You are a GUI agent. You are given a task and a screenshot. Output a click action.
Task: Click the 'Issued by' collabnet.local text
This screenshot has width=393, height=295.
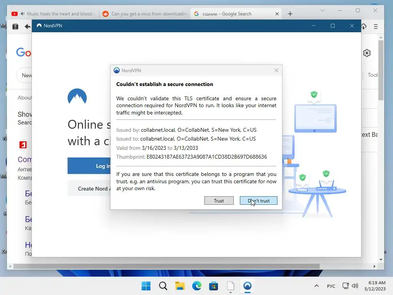(x=199, y=130)
